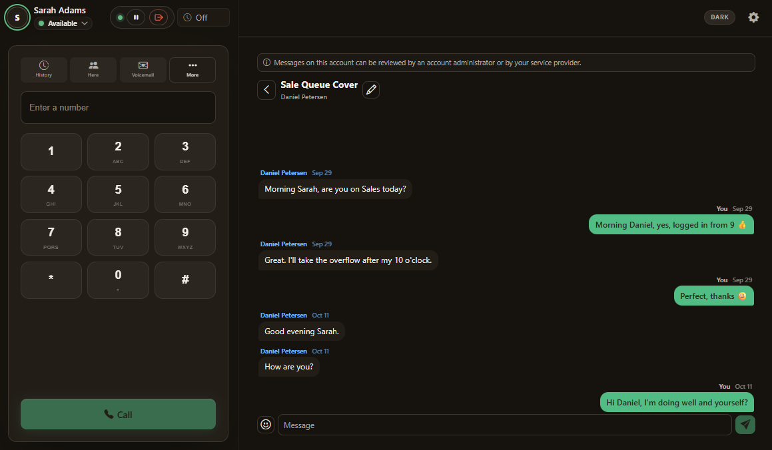The image size is (772, 450).
Task: Dial digit 3 DEF on keypad
Action: (x=185, y=152)
